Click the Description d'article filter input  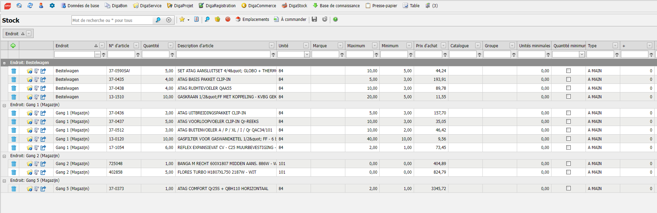(223, 54)
